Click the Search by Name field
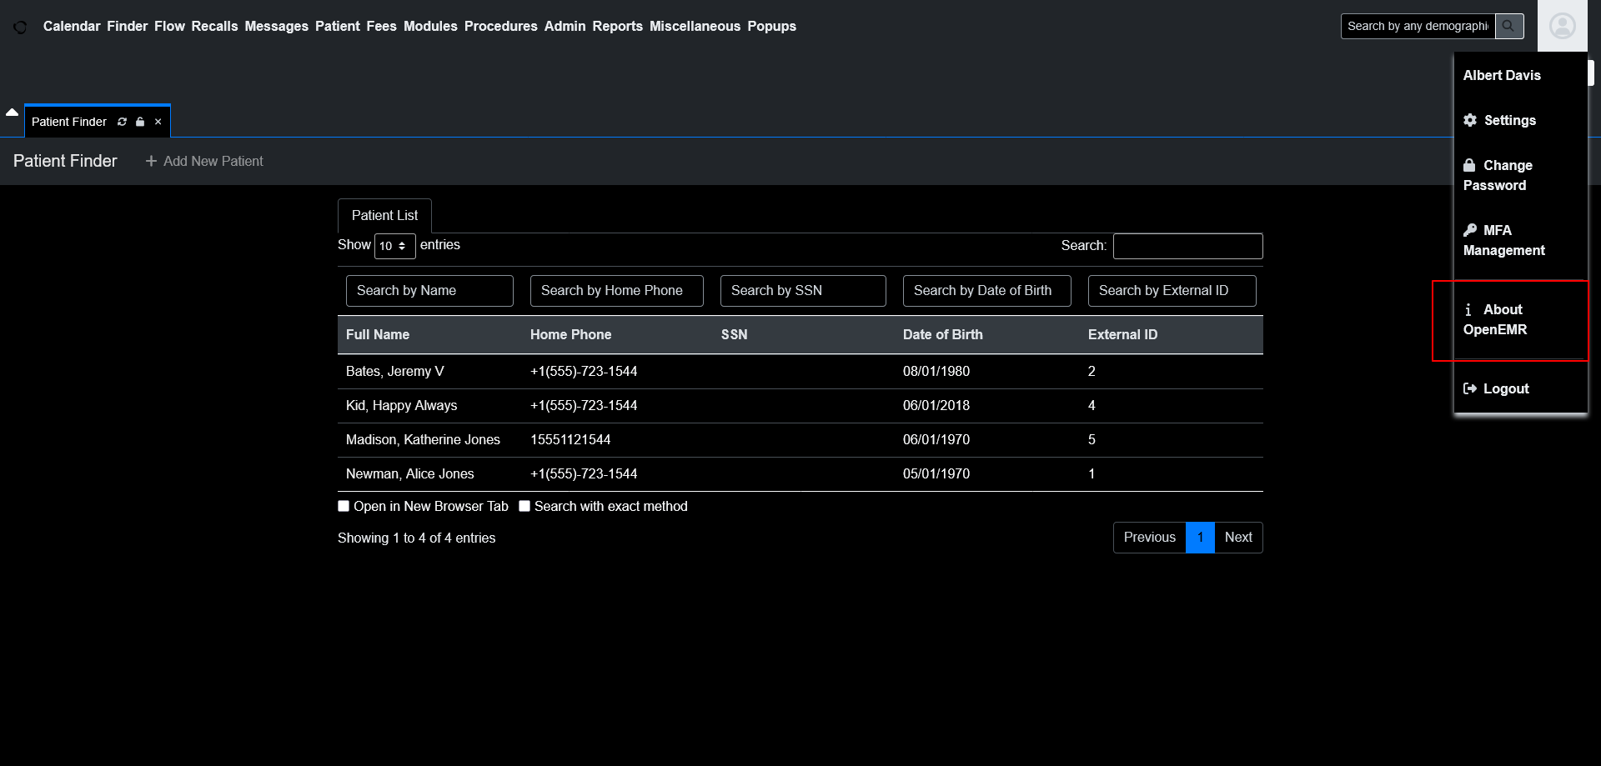The image size is (1601, 766). click(x=429, y=291)
